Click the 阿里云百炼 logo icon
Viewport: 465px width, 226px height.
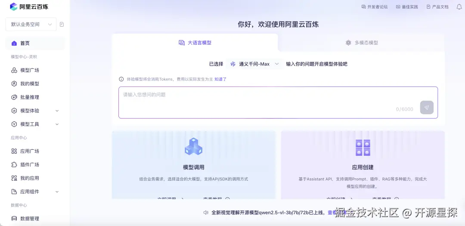(14, 6)
